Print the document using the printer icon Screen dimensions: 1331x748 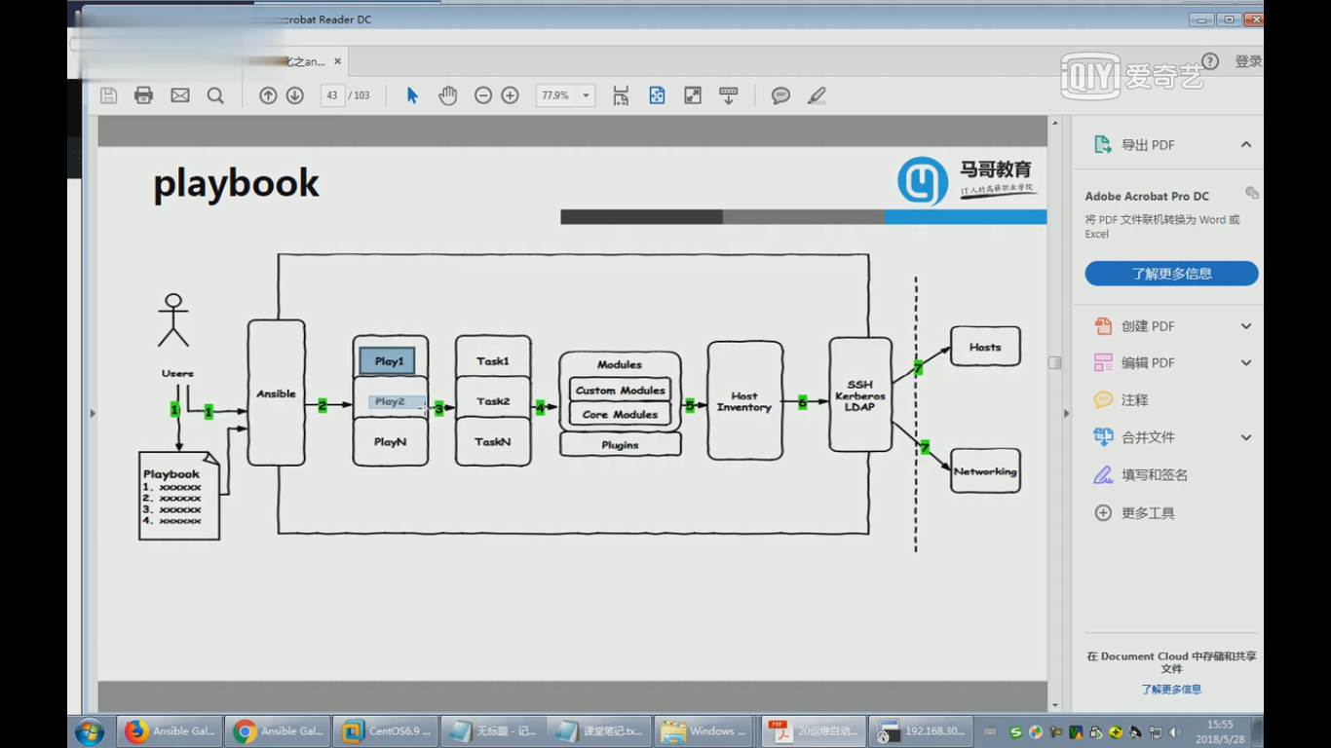coord(144,95)
